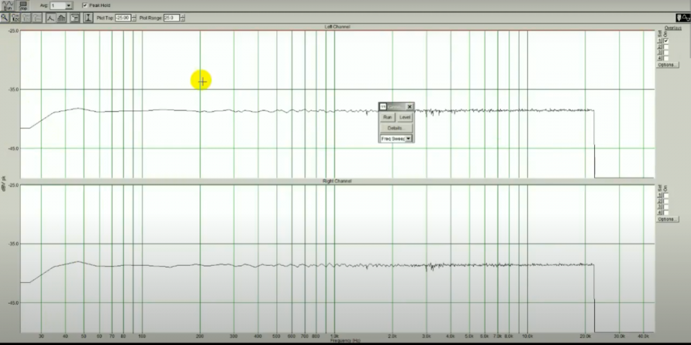Viewport: 691px width, 345px height.
Task: Increase the Plot Top value with spinner
Action: (134, 16)
